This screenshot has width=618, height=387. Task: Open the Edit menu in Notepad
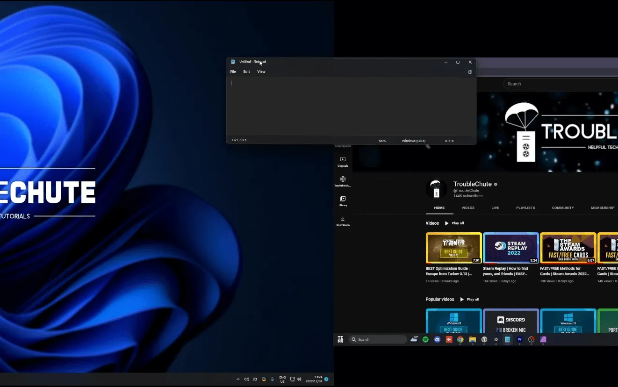coord(246,72)
